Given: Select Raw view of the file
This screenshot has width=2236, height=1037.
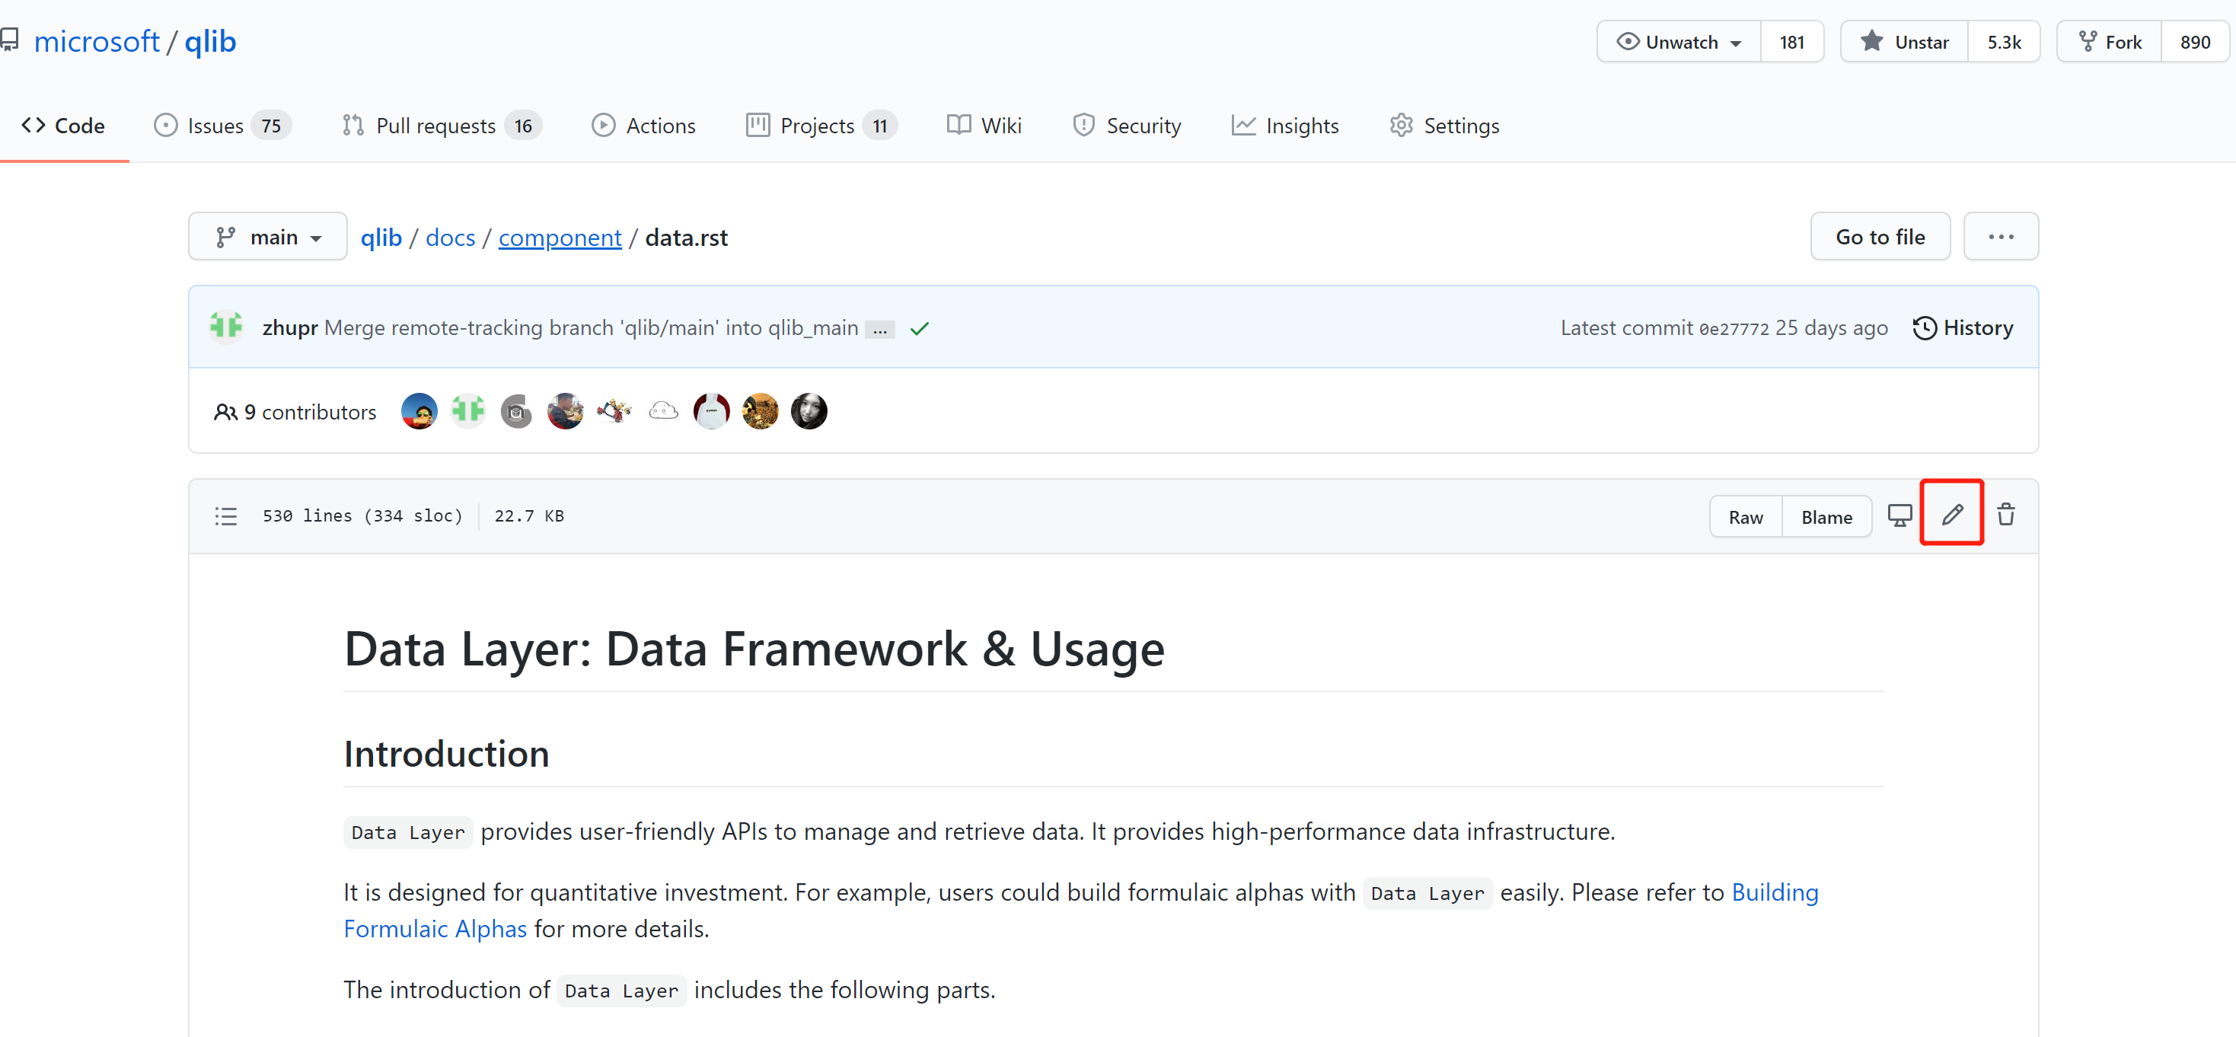Looking at the screenshot, I should [1746, 516].
